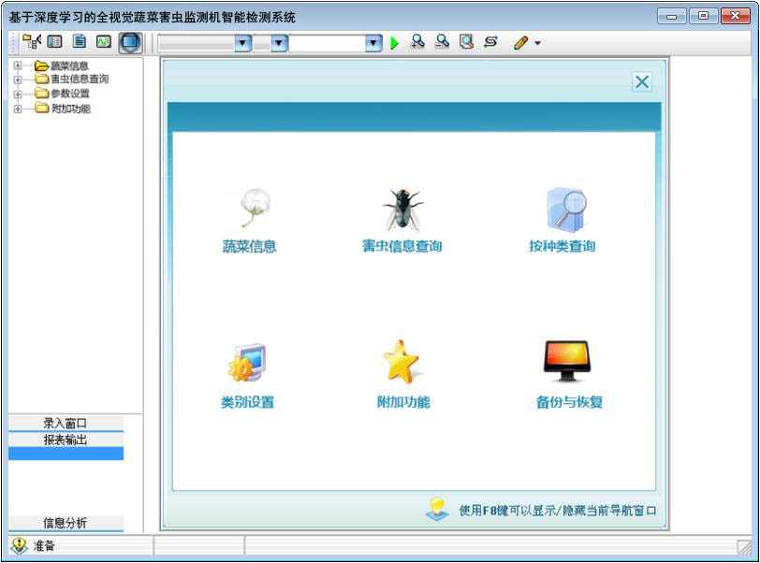Click the F8 navigation window hint text
Viewport: 760px width, 563px height.
pos(558,511)
